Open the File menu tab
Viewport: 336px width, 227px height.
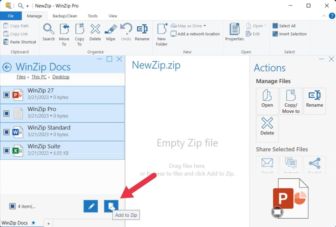point(11,16)
